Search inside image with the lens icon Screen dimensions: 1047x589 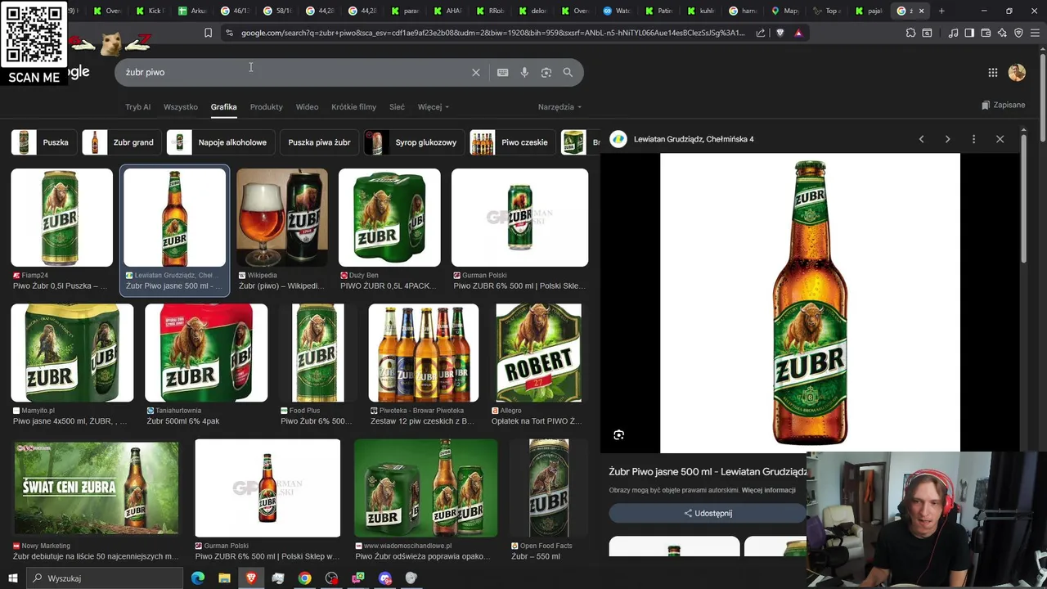[619, 435]
